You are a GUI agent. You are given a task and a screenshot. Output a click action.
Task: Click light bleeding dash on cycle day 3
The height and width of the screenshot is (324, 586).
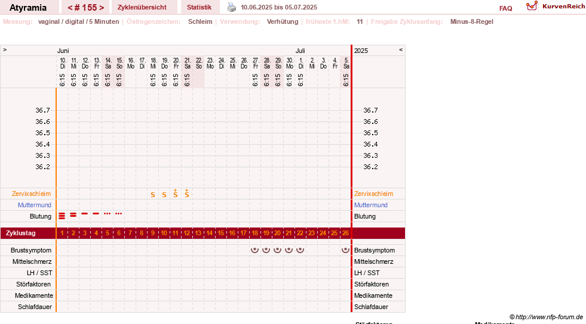click(x=85, y=213)
